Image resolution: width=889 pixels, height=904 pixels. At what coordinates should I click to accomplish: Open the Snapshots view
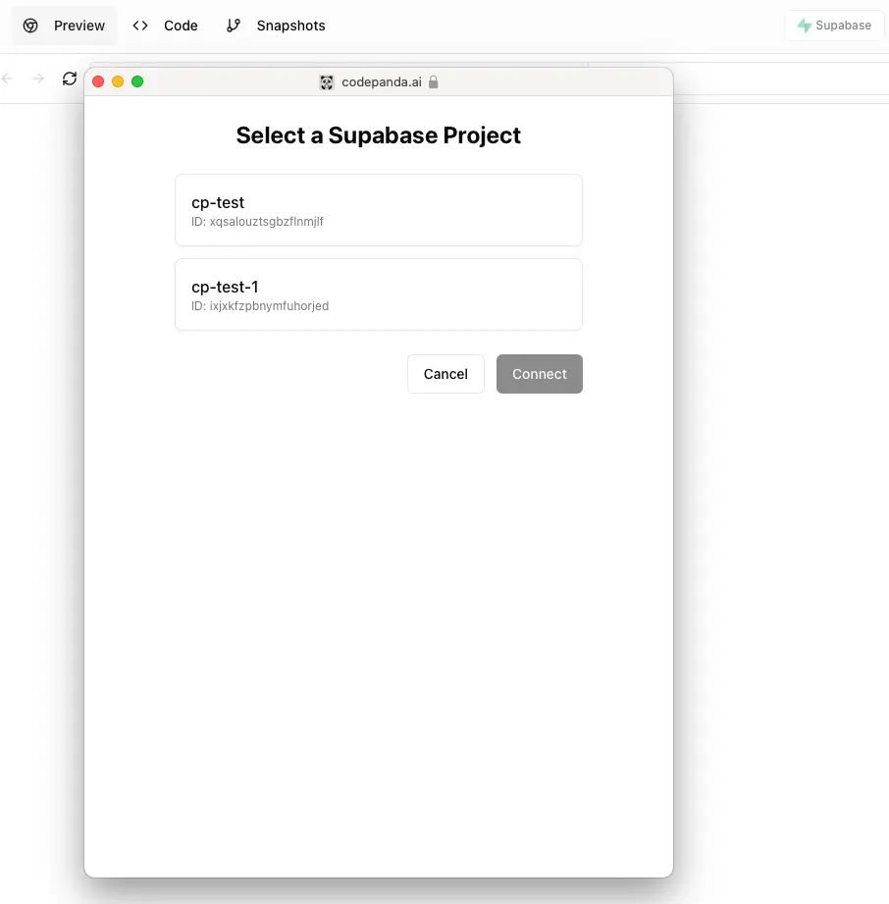pyautogui.click(x=275, y=26)
